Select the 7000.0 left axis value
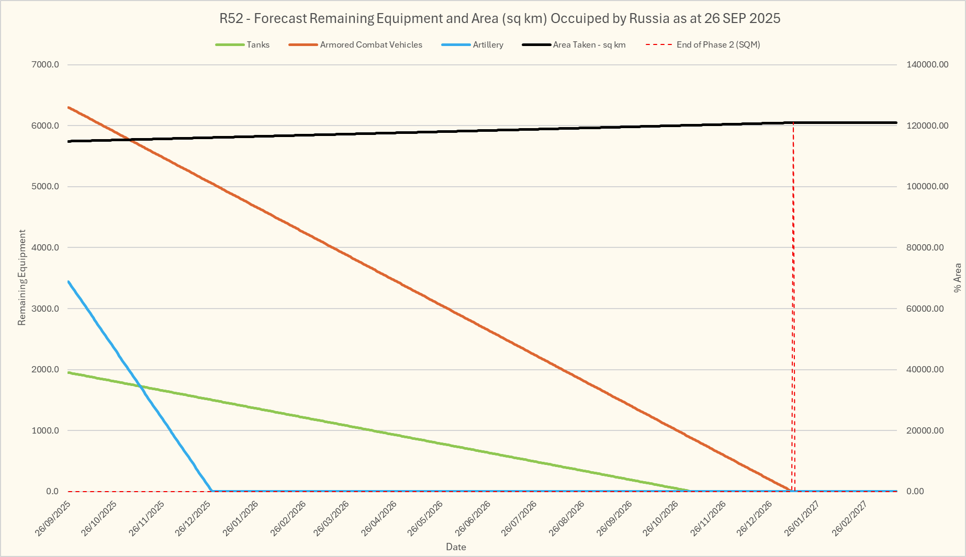Screen dimensions: 966x557 [x=45, y=65]
